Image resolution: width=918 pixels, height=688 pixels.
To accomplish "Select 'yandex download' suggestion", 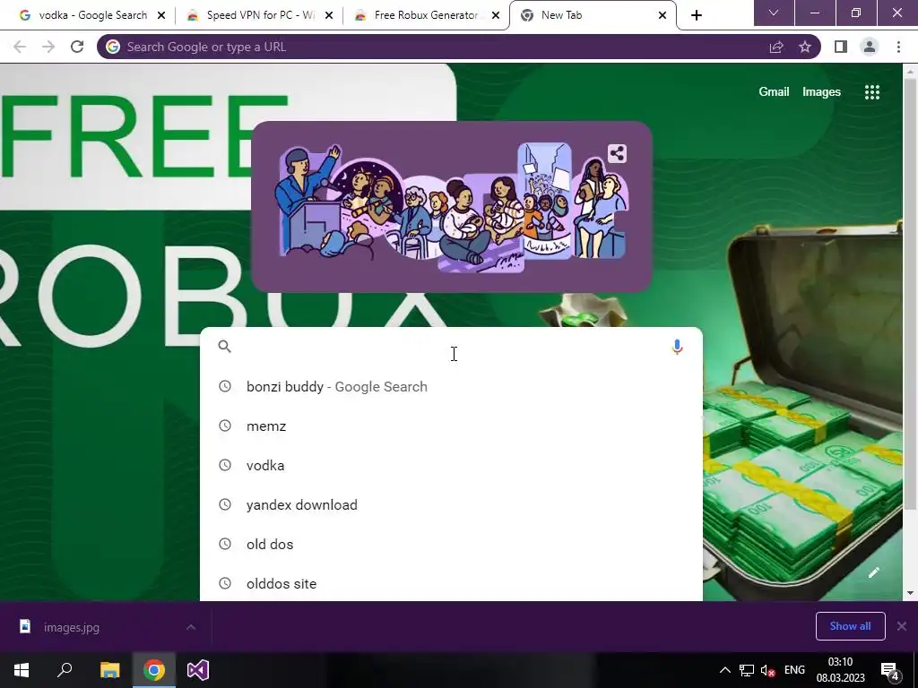I will click(451, 505).
